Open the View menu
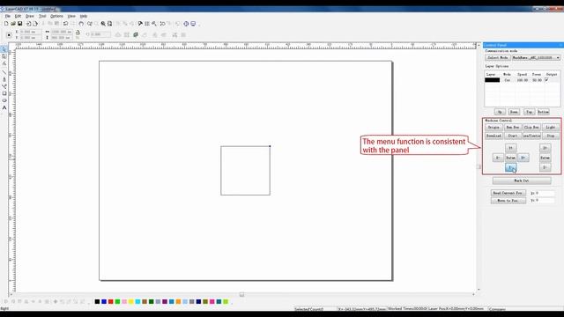This screenshot has width=564, height=317. [71, 16]
